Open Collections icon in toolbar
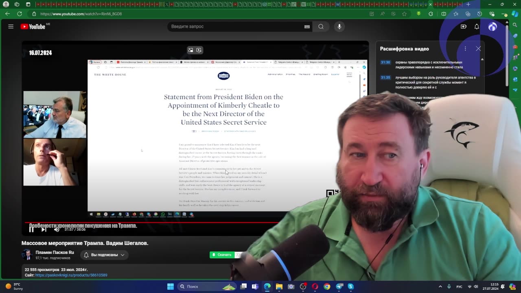The width and height of the screenshot is (521, 293). pos(468,14)
